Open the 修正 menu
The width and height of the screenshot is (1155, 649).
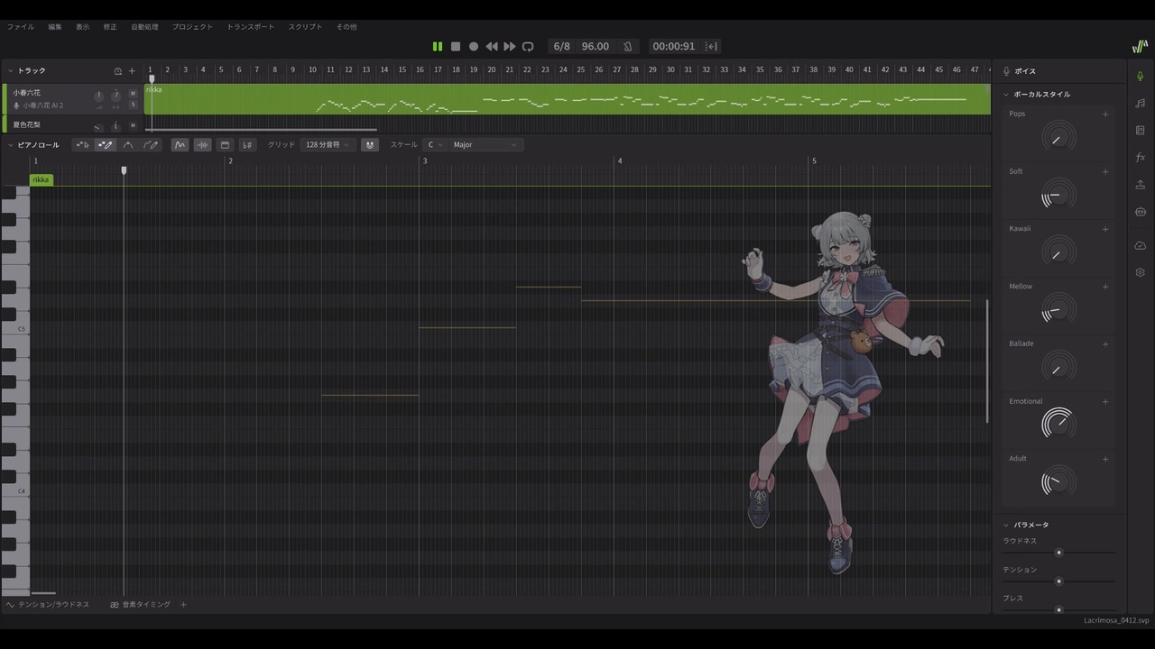(110, 27)
